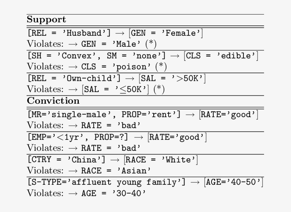The height and width of the screenshot is (212, 291).
Task: Select the S-TYPE='affluent young family' condition
Action: [105, 182]
